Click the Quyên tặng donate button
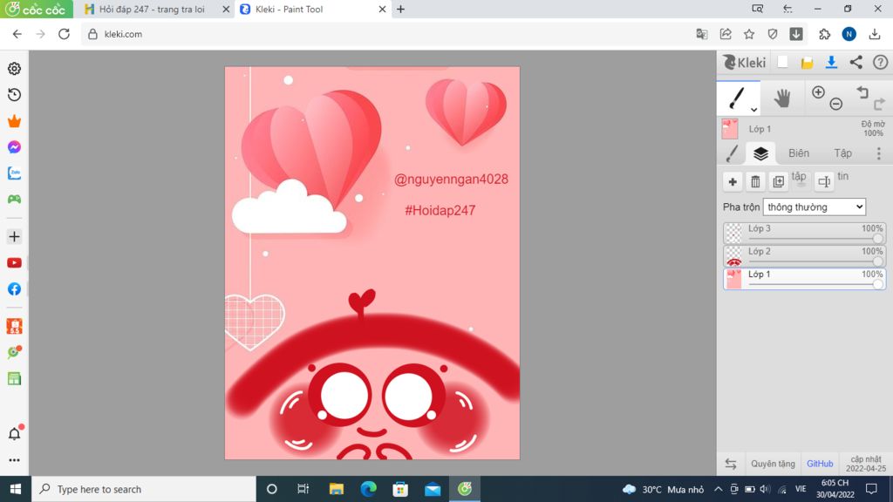The image size is (893, 502). pyautogui.click(x=772, y=463)
